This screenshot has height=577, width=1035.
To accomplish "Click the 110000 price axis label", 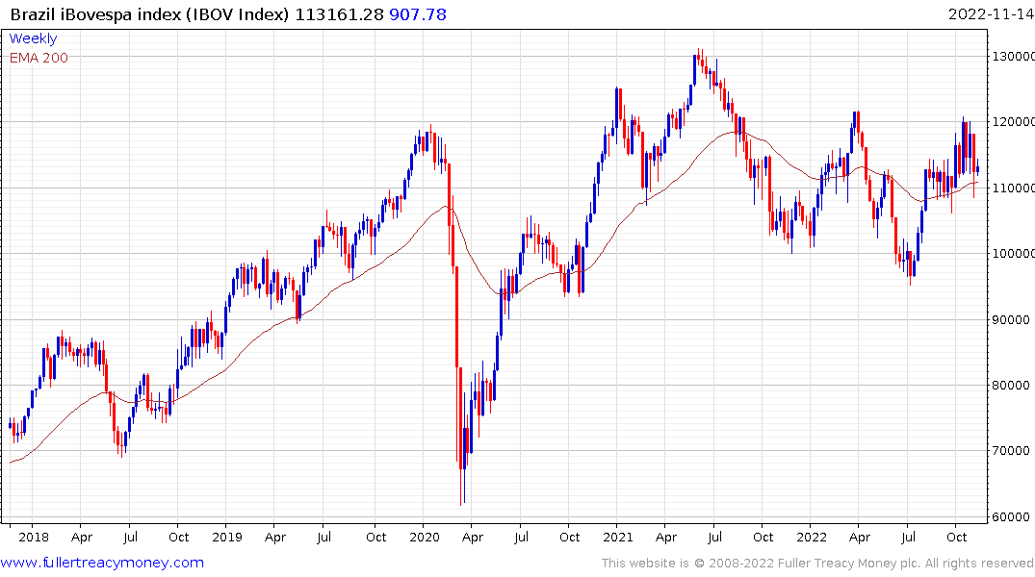I will pos(1013,188).
